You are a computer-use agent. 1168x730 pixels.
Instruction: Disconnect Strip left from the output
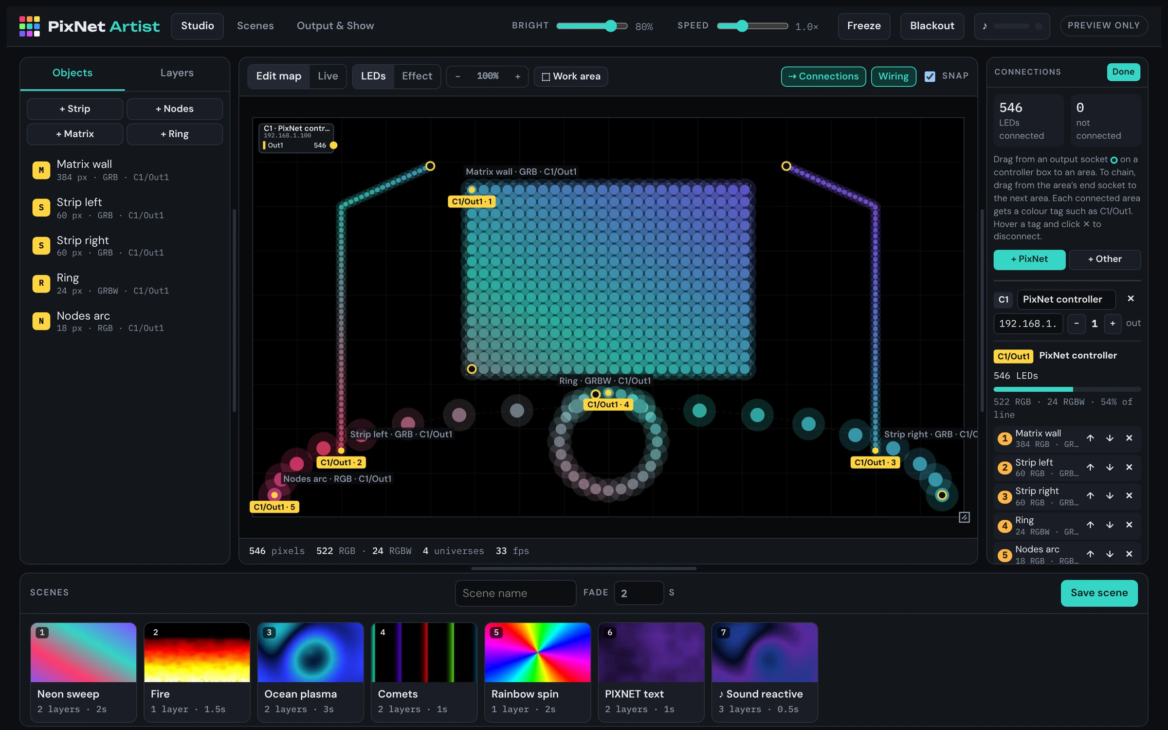[x=1129, y=467]
